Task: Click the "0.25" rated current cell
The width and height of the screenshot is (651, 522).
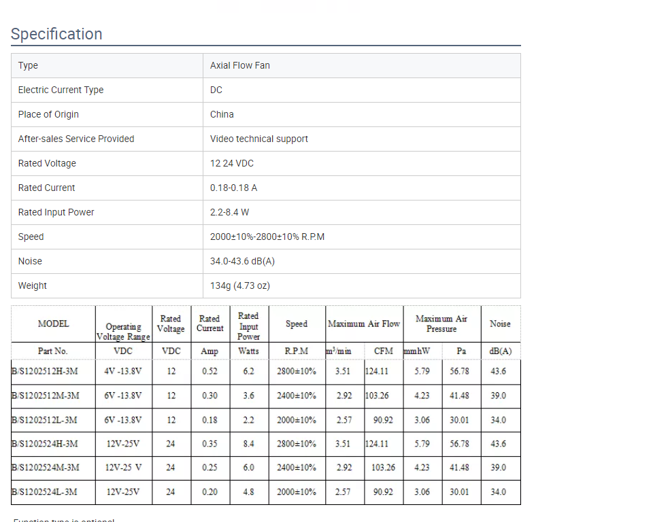Action: [x=210, y=468]
